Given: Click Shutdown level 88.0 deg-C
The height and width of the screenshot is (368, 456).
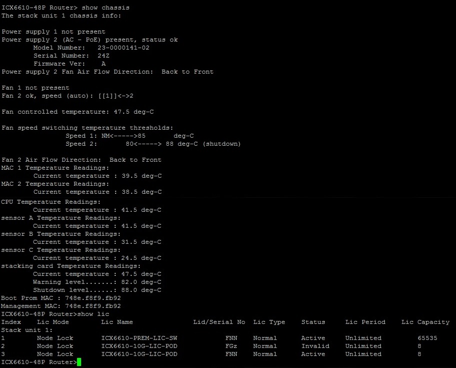Looking at the screenshot, I should pyautogui.click(x=97, y=290).
